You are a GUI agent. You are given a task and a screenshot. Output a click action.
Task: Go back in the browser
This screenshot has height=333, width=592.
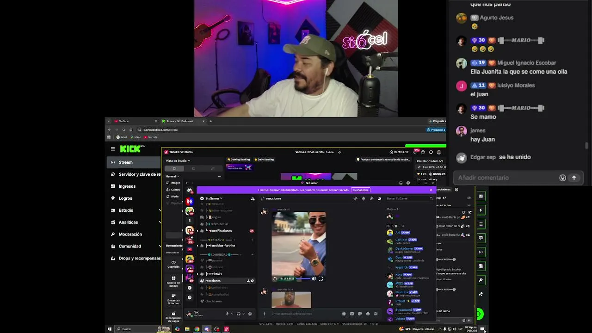pyautogui.click(x=109, y=130)
